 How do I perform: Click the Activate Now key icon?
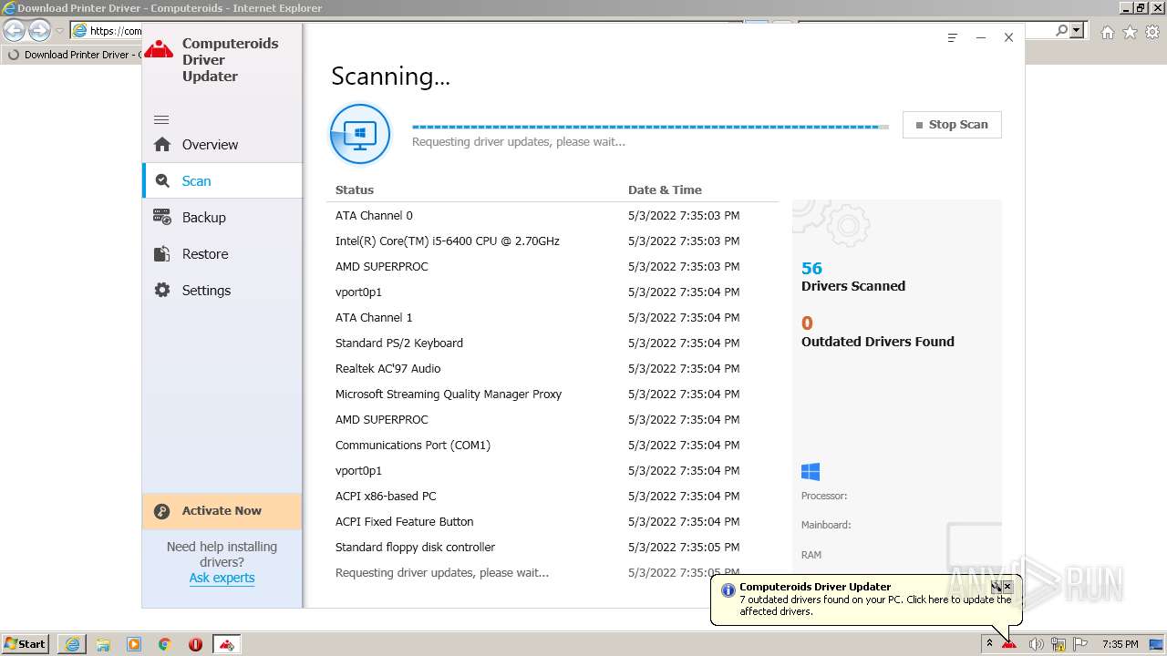click(x=162, y=511)
